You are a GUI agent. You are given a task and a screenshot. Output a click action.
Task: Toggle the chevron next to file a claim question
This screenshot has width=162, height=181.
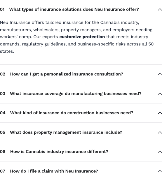pyautogui.click(x=160, y=171)
